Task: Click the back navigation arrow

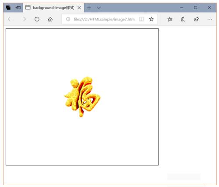Action: click(x=10, y=19)
